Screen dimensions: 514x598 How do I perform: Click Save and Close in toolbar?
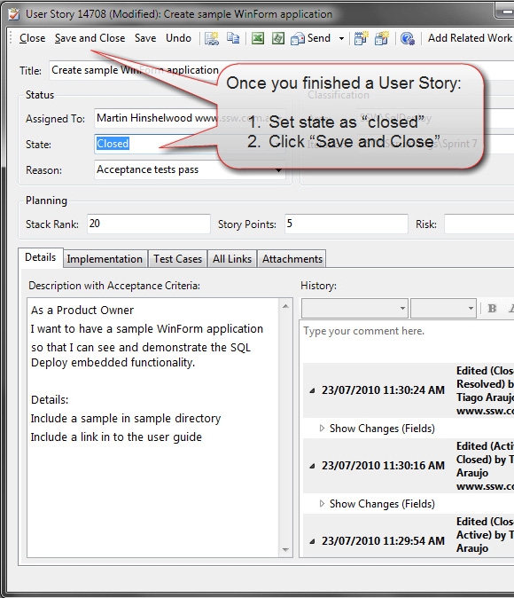click(x=90, y=38)
